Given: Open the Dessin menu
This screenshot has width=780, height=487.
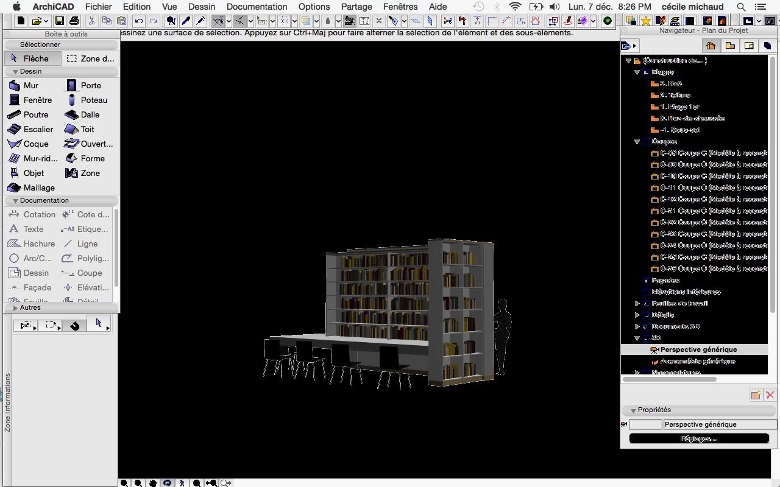Looking at the screenshot, I should pyautogui.click(x=202, y=7).
